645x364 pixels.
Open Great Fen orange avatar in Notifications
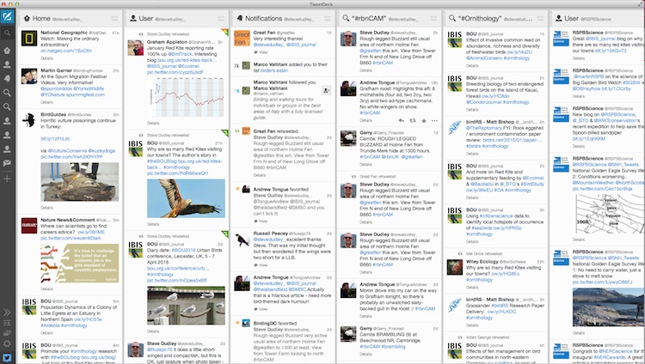click(x=242, y=39)
